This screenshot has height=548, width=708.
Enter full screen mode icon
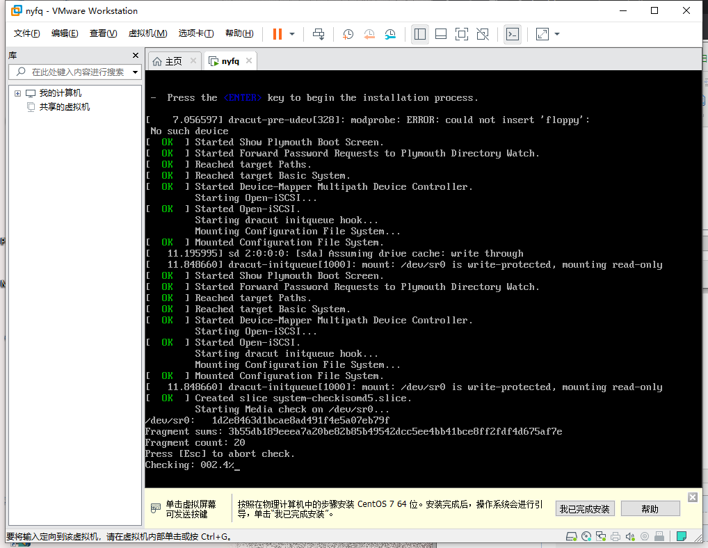[x=462, y=34]
